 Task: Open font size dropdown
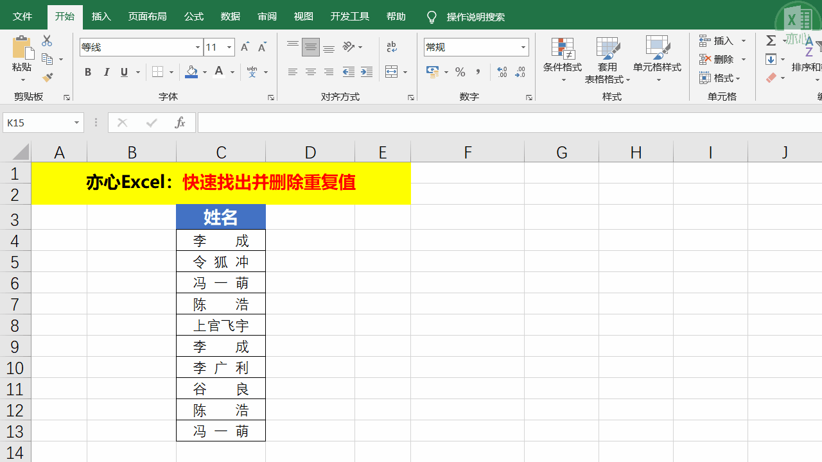point(229,47)
